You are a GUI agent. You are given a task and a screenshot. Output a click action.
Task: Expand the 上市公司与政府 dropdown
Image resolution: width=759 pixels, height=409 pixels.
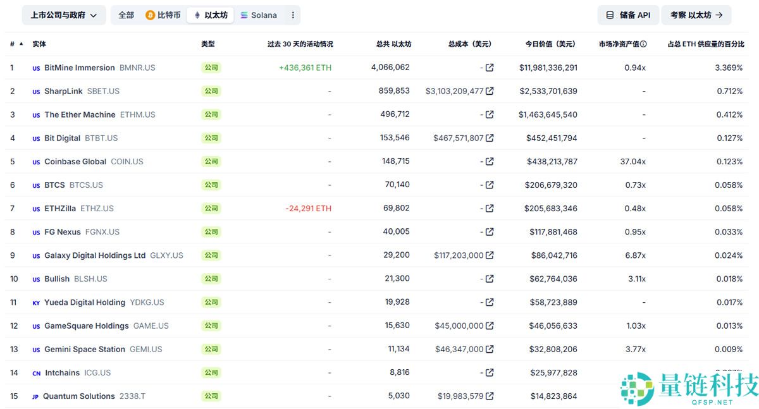(x=64, y=15)
